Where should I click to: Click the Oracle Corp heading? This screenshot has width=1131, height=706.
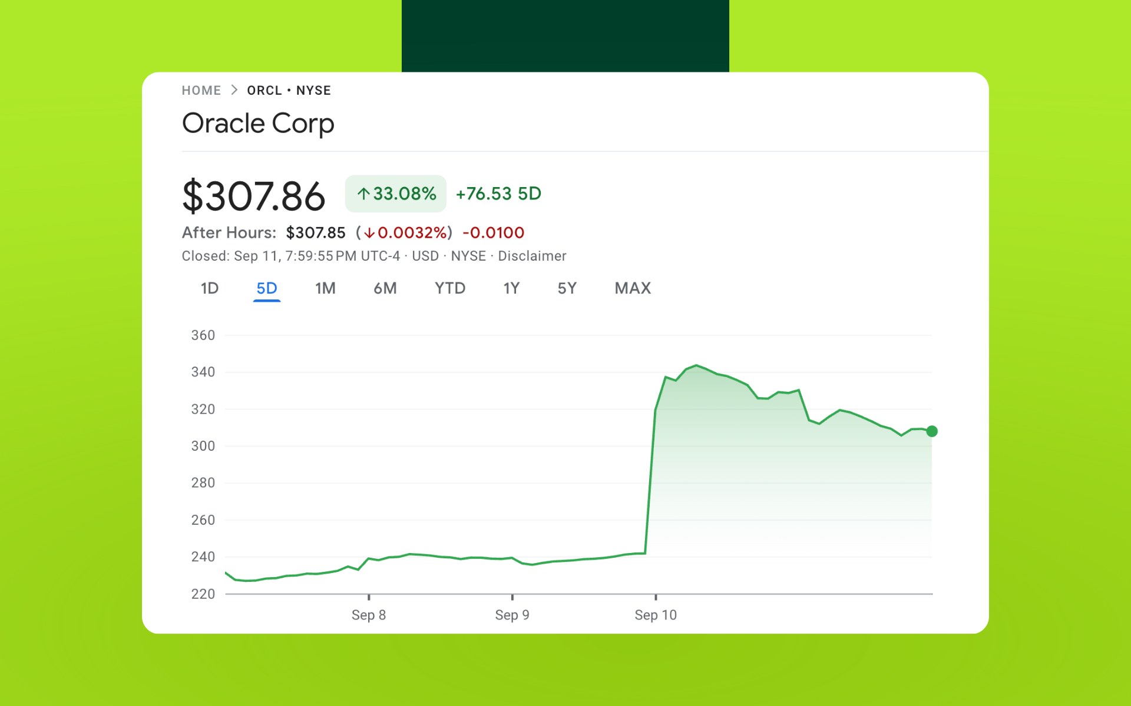[x=258, y=124]
